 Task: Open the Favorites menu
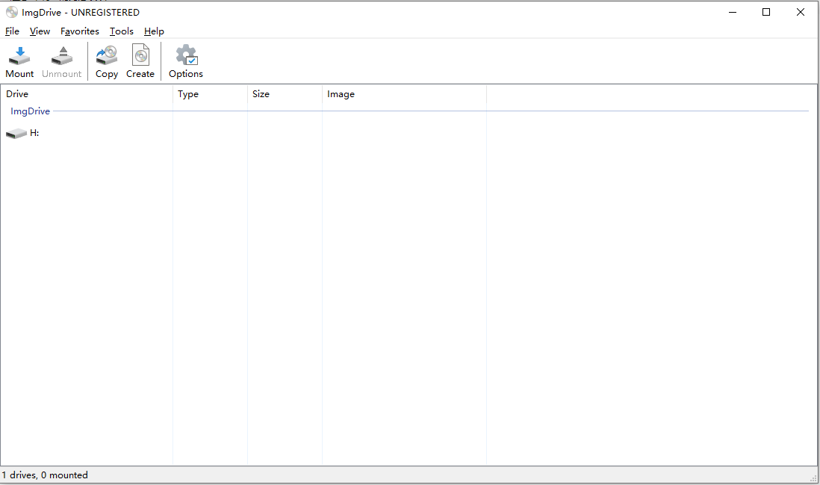coord(79,31)
